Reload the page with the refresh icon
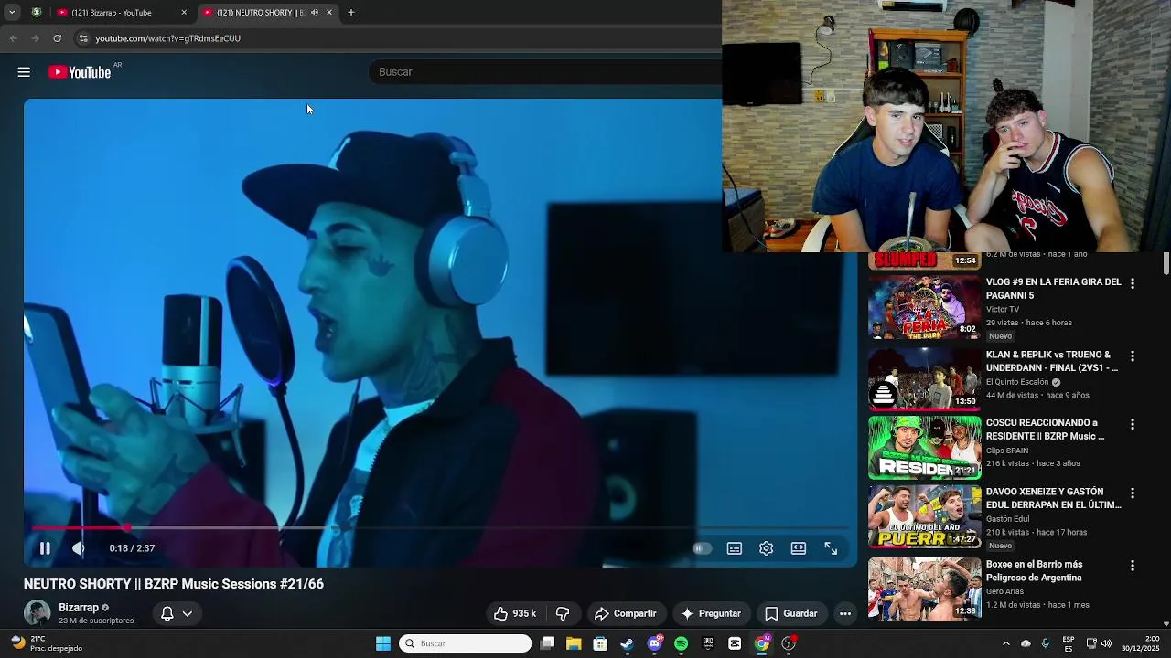This screenshot has height=658, width=1171. point(57,38)
